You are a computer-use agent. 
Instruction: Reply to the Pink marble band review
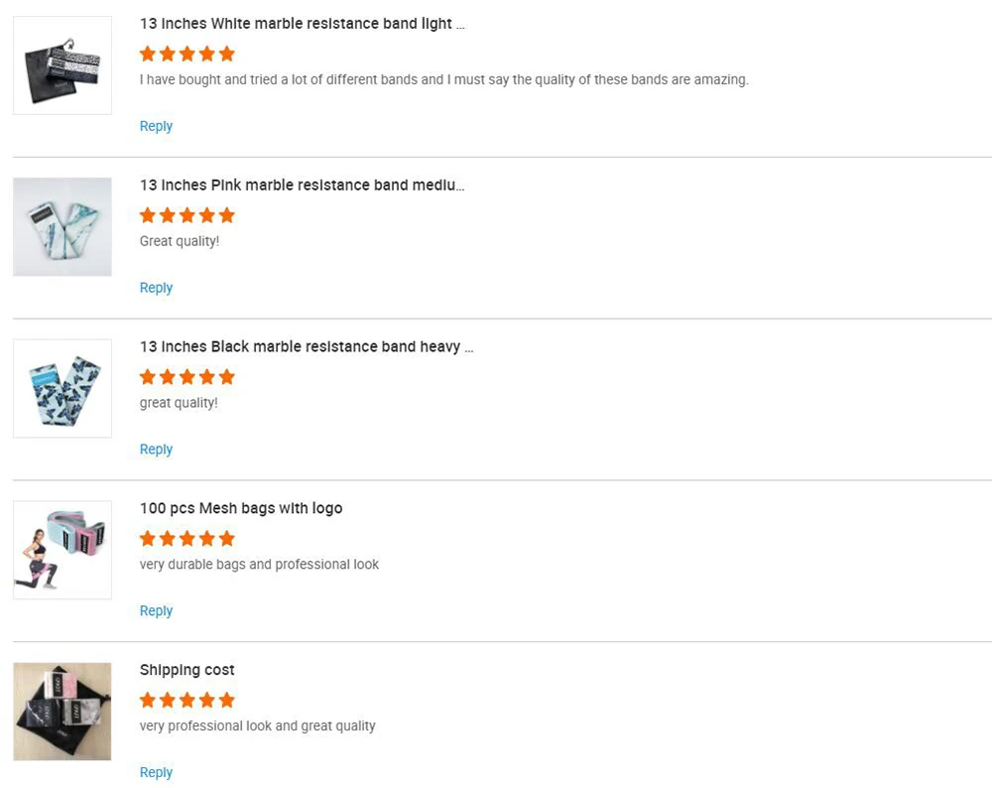pyautogui.click(x=156, y=288)
